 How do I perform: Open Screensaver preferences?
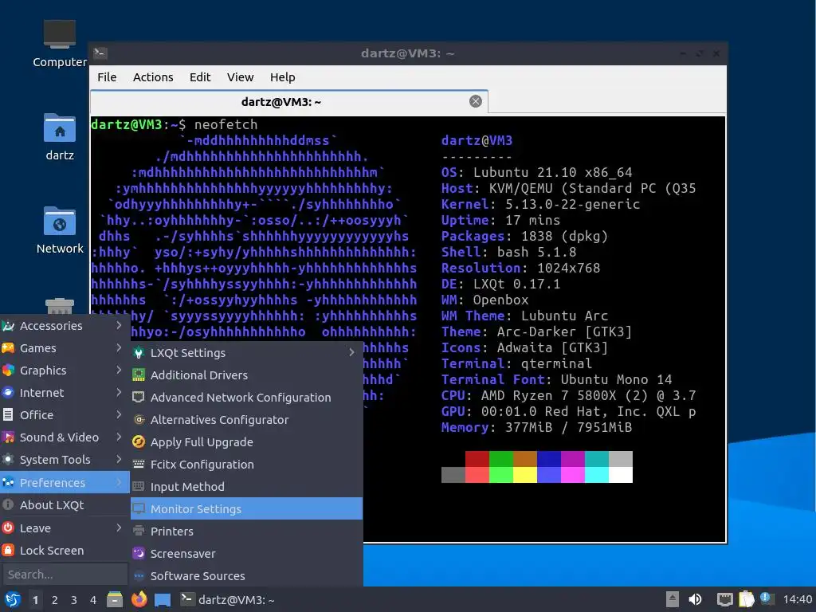[247, 554]
